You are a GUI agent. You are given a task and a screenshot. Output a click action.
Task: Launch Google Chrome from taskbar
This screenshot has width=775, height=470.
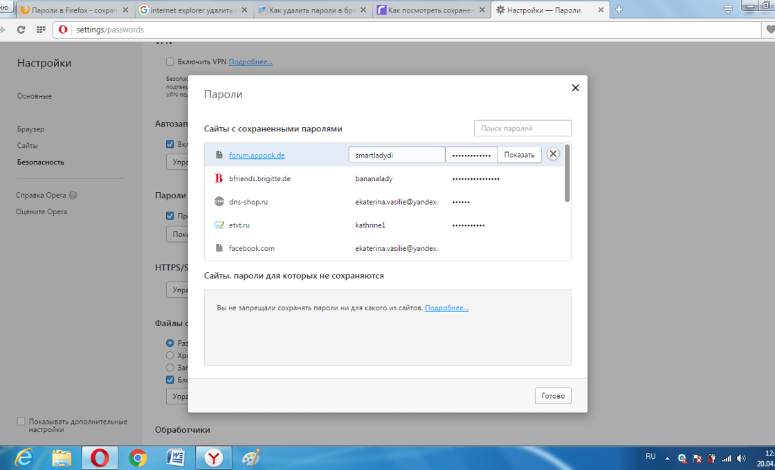tap(138, 458)
